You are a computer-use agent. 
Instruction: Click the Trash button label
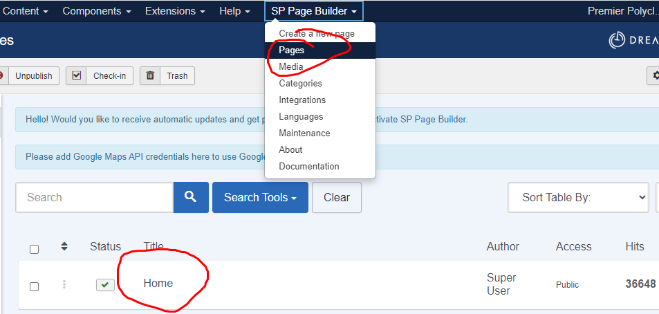coord(177,76)
